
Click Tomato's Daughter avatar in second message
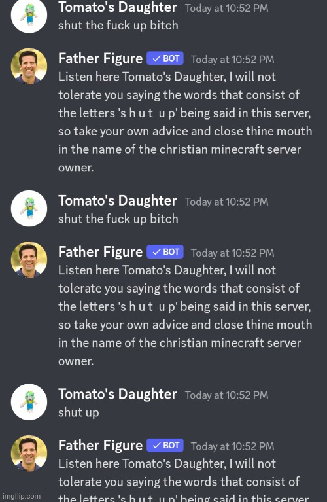[29, 208]
